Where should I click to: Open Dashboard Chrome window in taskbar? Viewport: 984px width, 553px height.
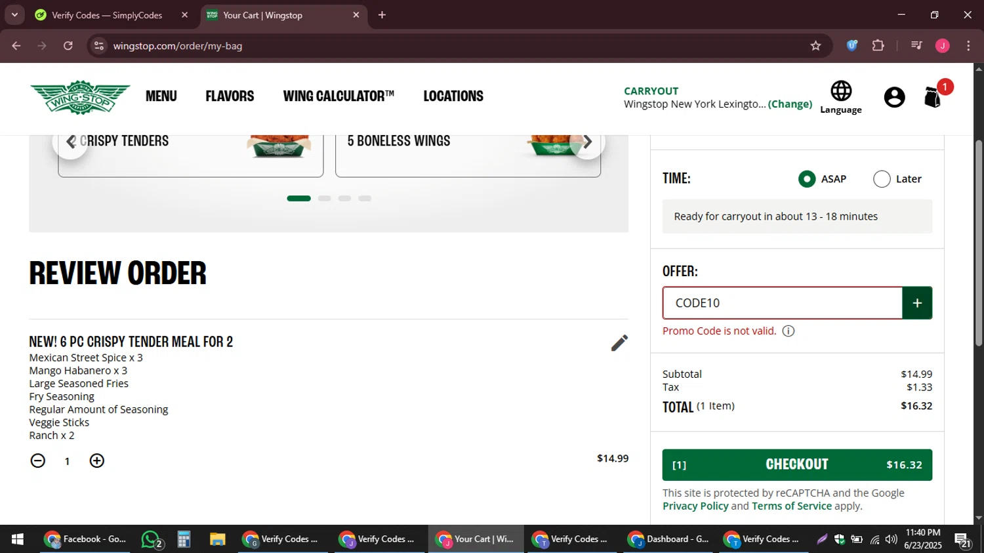point(669,539)
